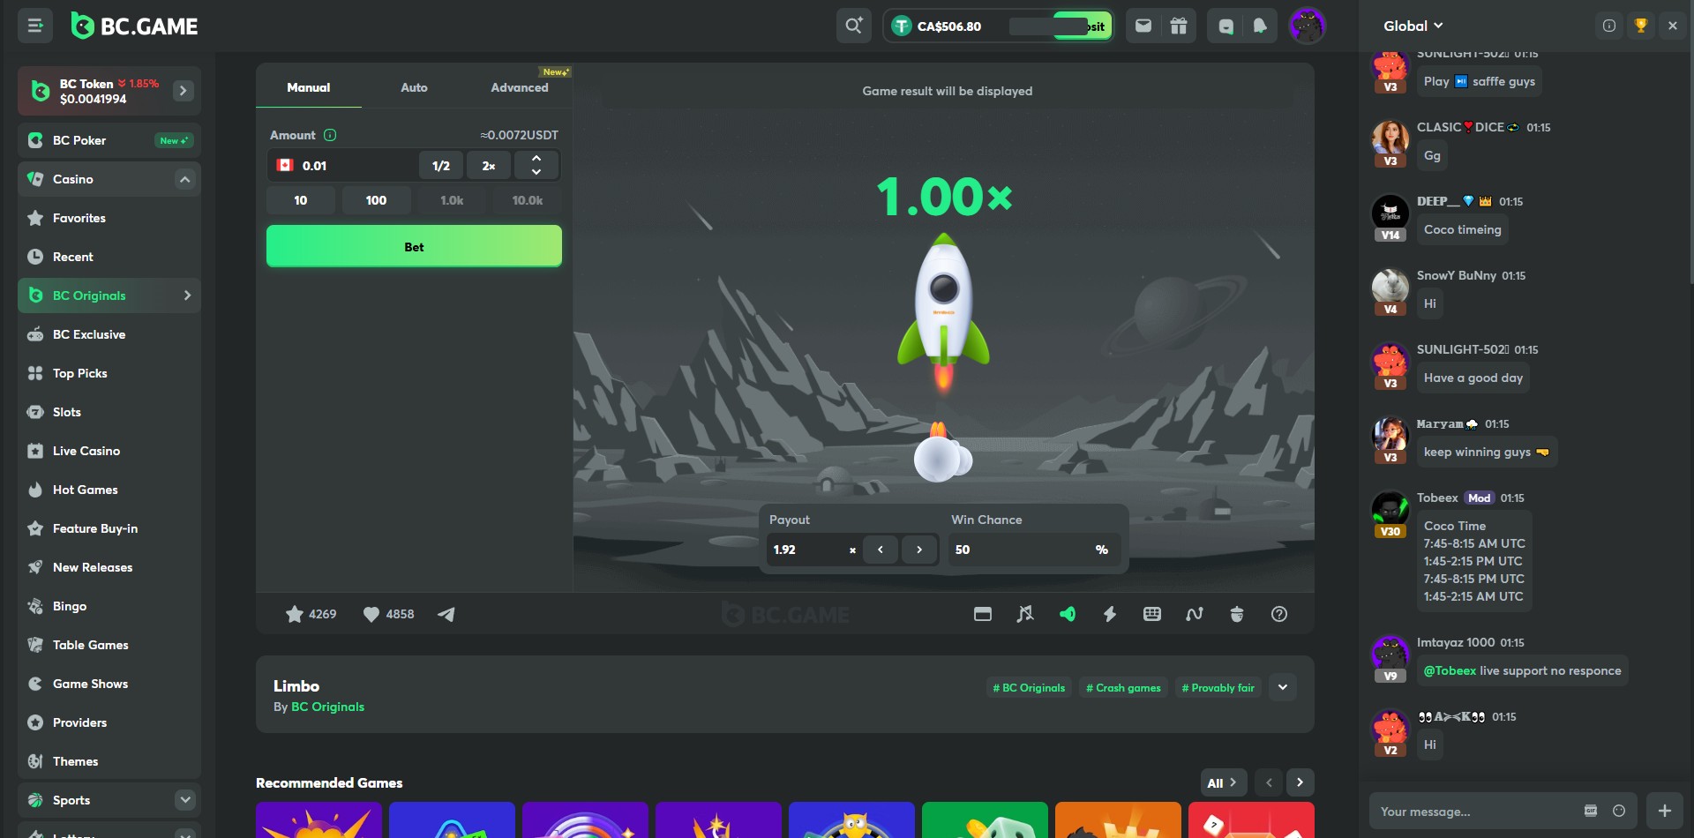The image size is (1694, 838).
Task: Open Live Casino in the sidebar
Action: pos(109,451)
